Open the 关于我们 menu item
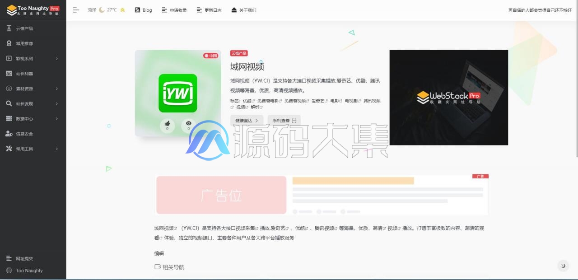578x280 pixels. click(x=248, y=10)
